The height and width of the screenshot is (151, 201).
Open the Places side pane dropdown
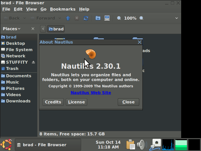pos(12,29)
